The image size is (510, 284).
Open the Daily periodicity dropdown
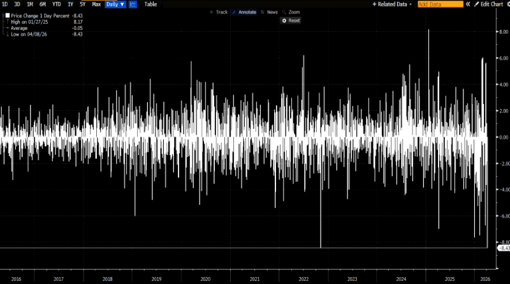click(x=115, y=4)
